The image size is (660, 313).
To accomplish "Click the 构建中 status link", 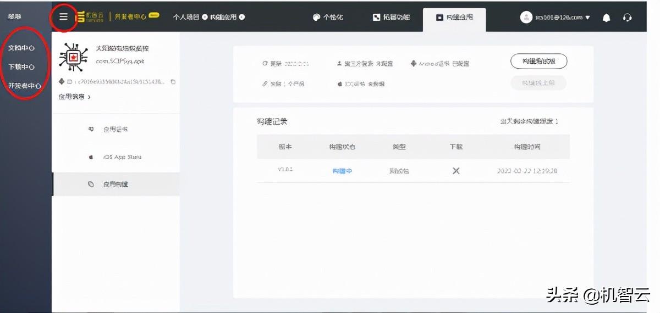I will tap(342, 171).
